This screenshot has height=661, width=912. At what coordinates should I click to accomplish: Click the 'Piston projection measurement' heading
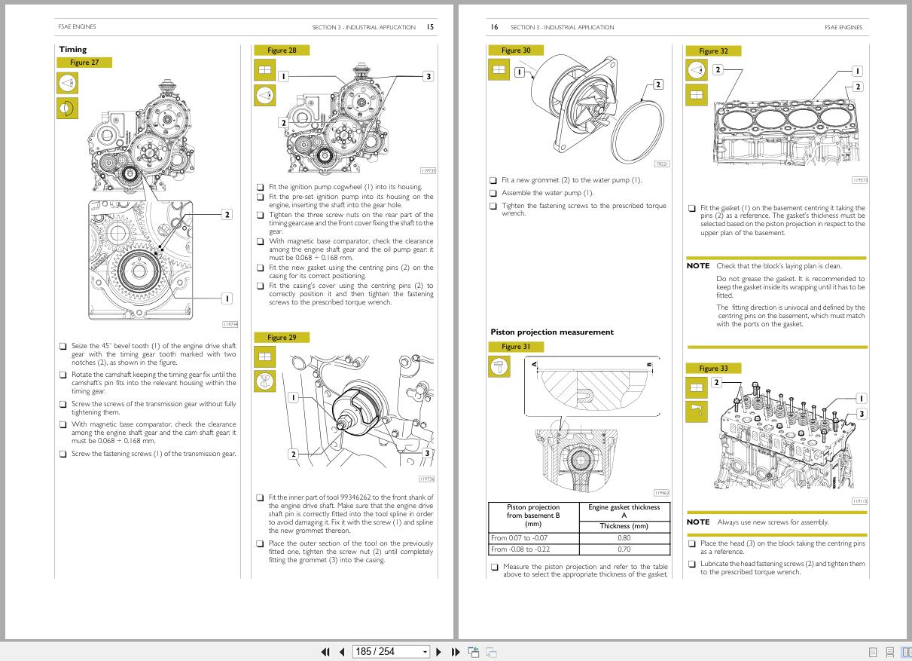(x=552, y=332)
